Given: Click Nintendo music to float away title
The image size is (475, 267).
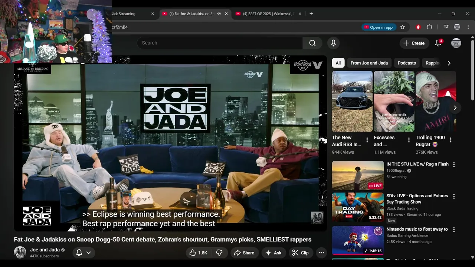Looking at the screenshot, I should (417, 229).
